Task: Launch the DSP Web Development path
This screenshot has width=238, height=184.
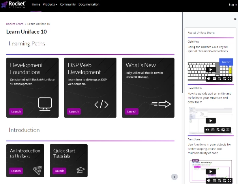Action: tap(74, 111)
